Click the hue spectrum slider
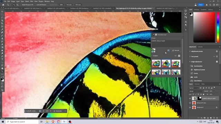221x124 pixels. coord(218,28)
